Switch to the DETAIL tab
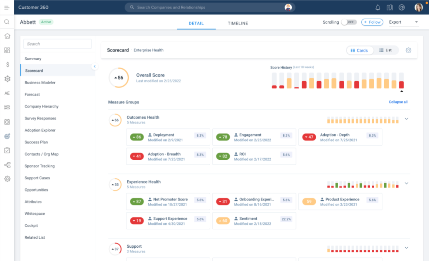This screenshot has height=261, width=429. click(196, 23)
